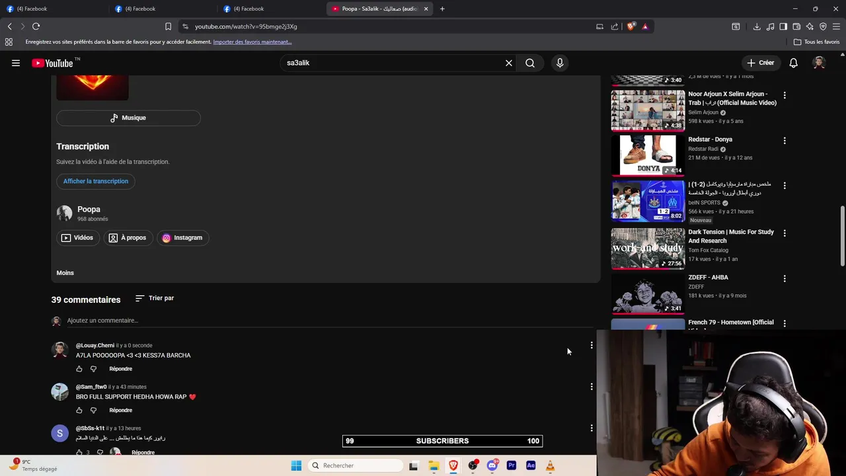
Task: Open Leo AI sparkle icon
Action: click(810, 26)
